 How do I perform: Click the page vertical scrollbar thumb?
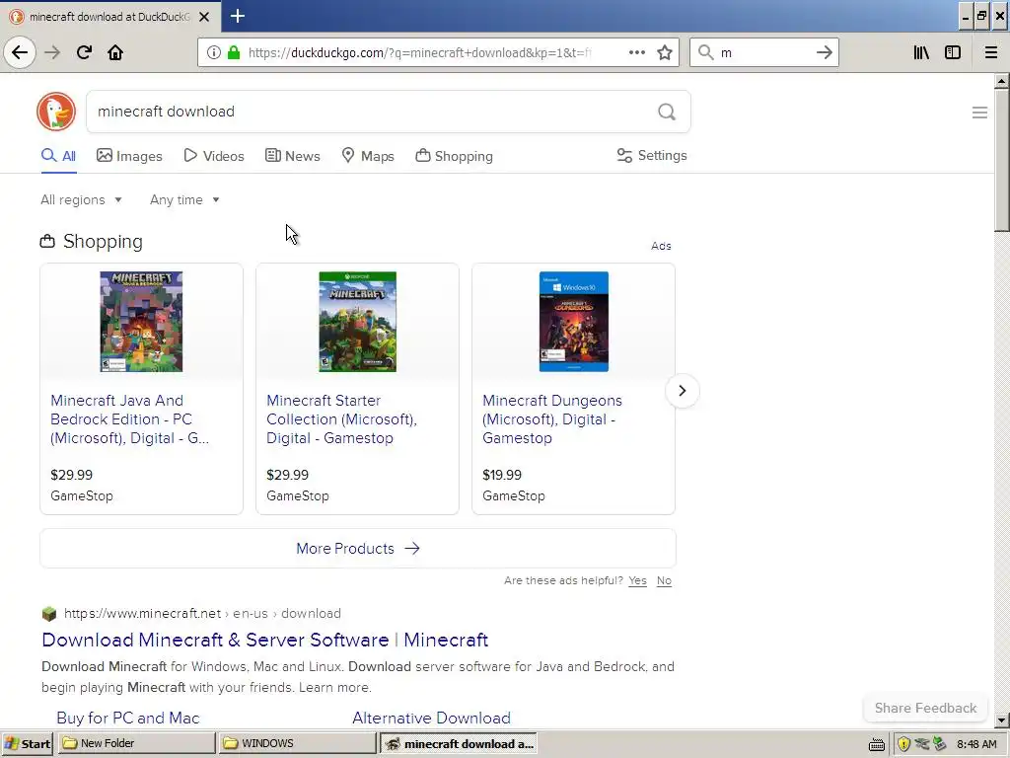[1001, 160]
